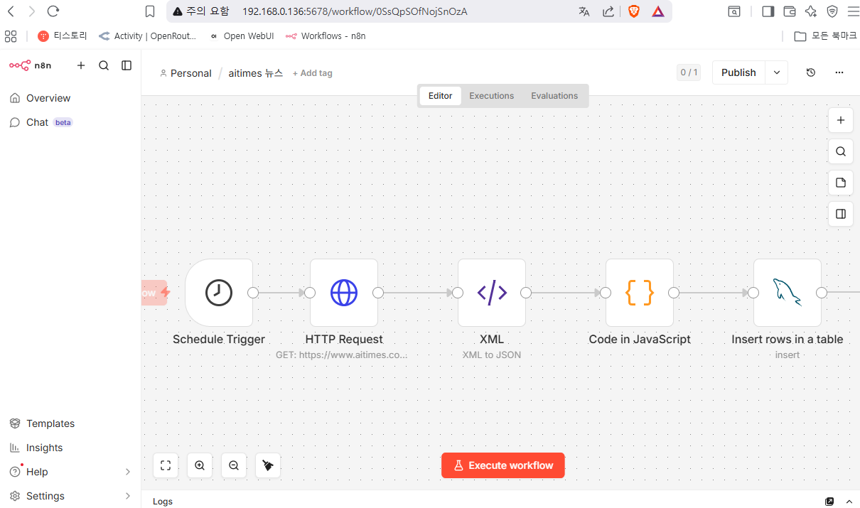
Task: Click the HTTP Request output connector
Action: [x=378, y=293]
